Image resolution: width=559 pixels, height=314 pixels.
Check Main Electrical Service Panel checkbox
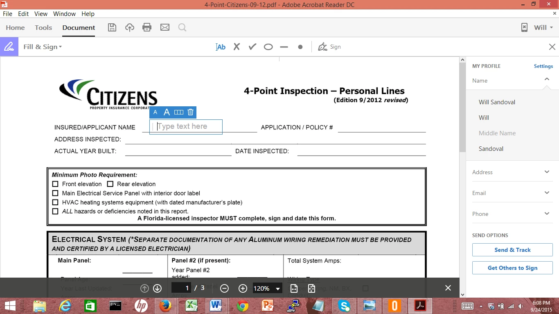click(55, 193)
